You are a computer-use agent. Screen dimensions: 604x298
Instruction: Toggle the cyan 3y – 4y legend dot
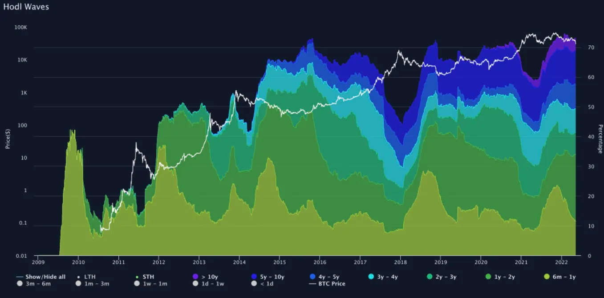[x=371, y=276]
